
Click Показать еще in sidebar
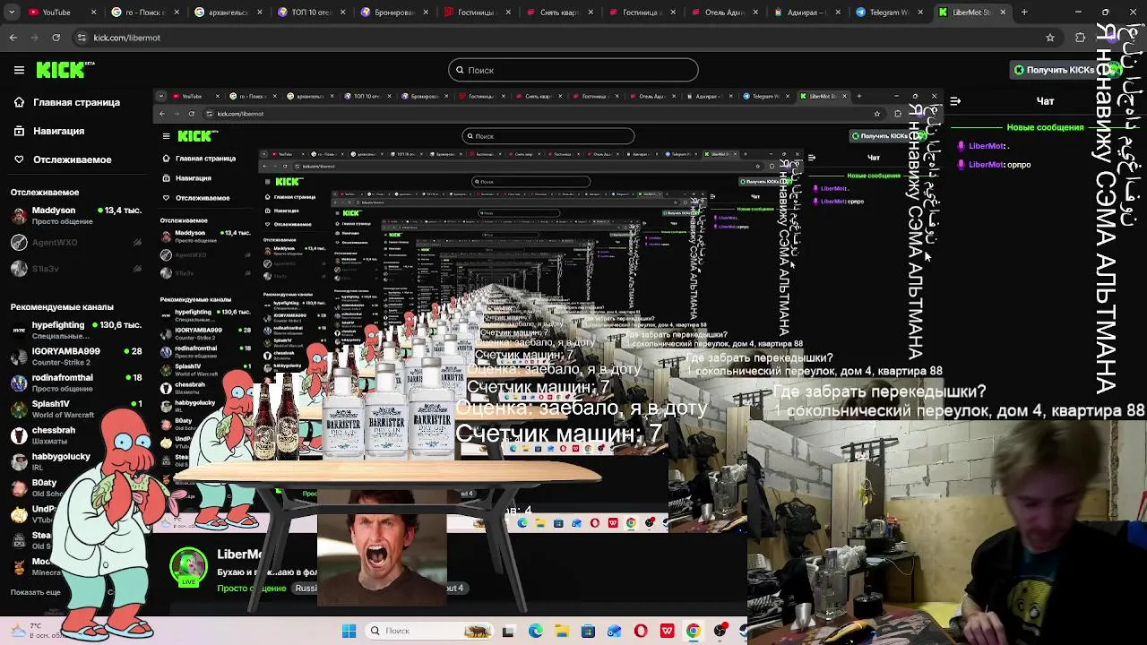pyautogui.click(x=36, y=592)
